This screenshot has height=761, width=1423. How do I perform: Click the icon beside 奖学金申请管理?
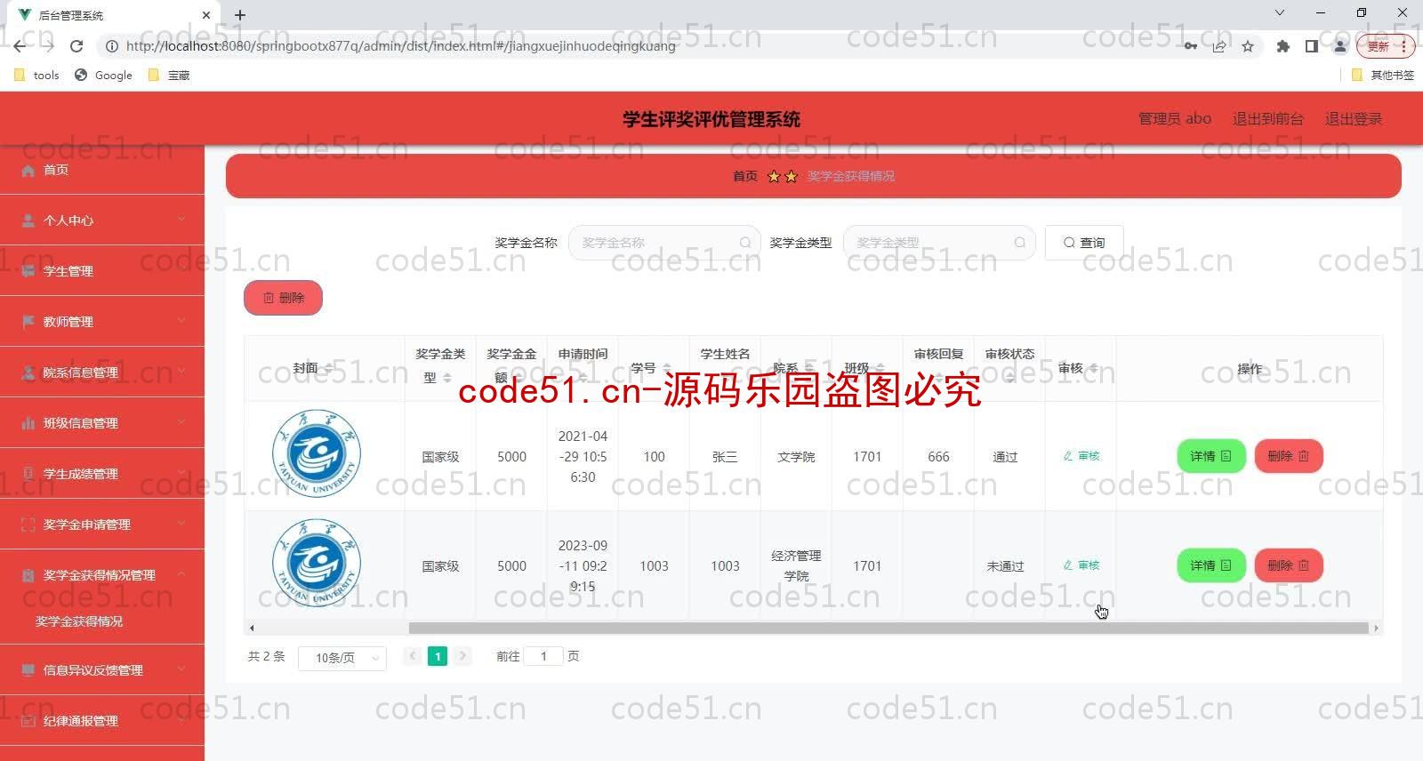pos(28,525)
